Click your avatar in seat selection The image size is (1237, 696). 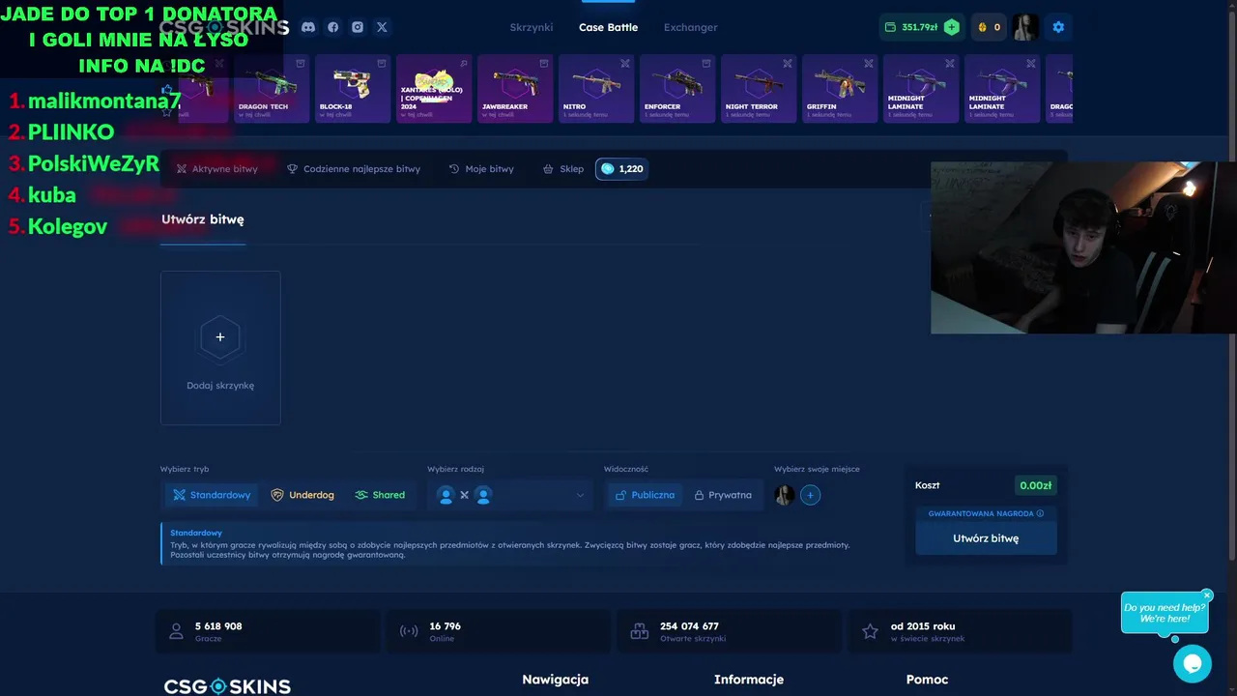785,495
